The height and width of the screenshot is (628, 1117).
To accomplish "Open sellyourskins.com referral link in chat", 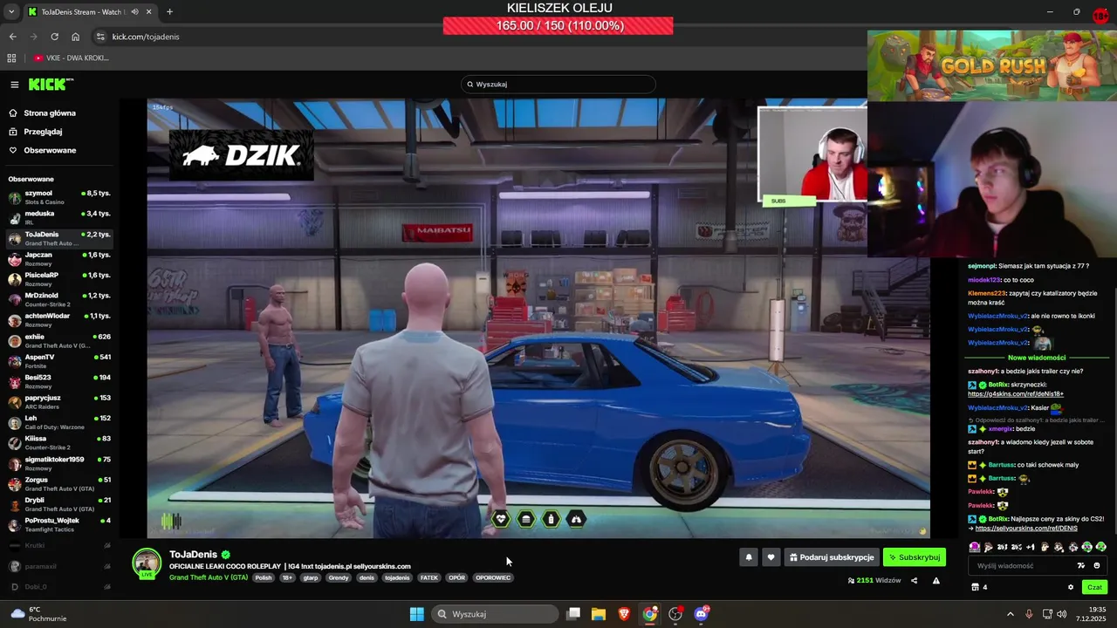I will (1026, 529).
